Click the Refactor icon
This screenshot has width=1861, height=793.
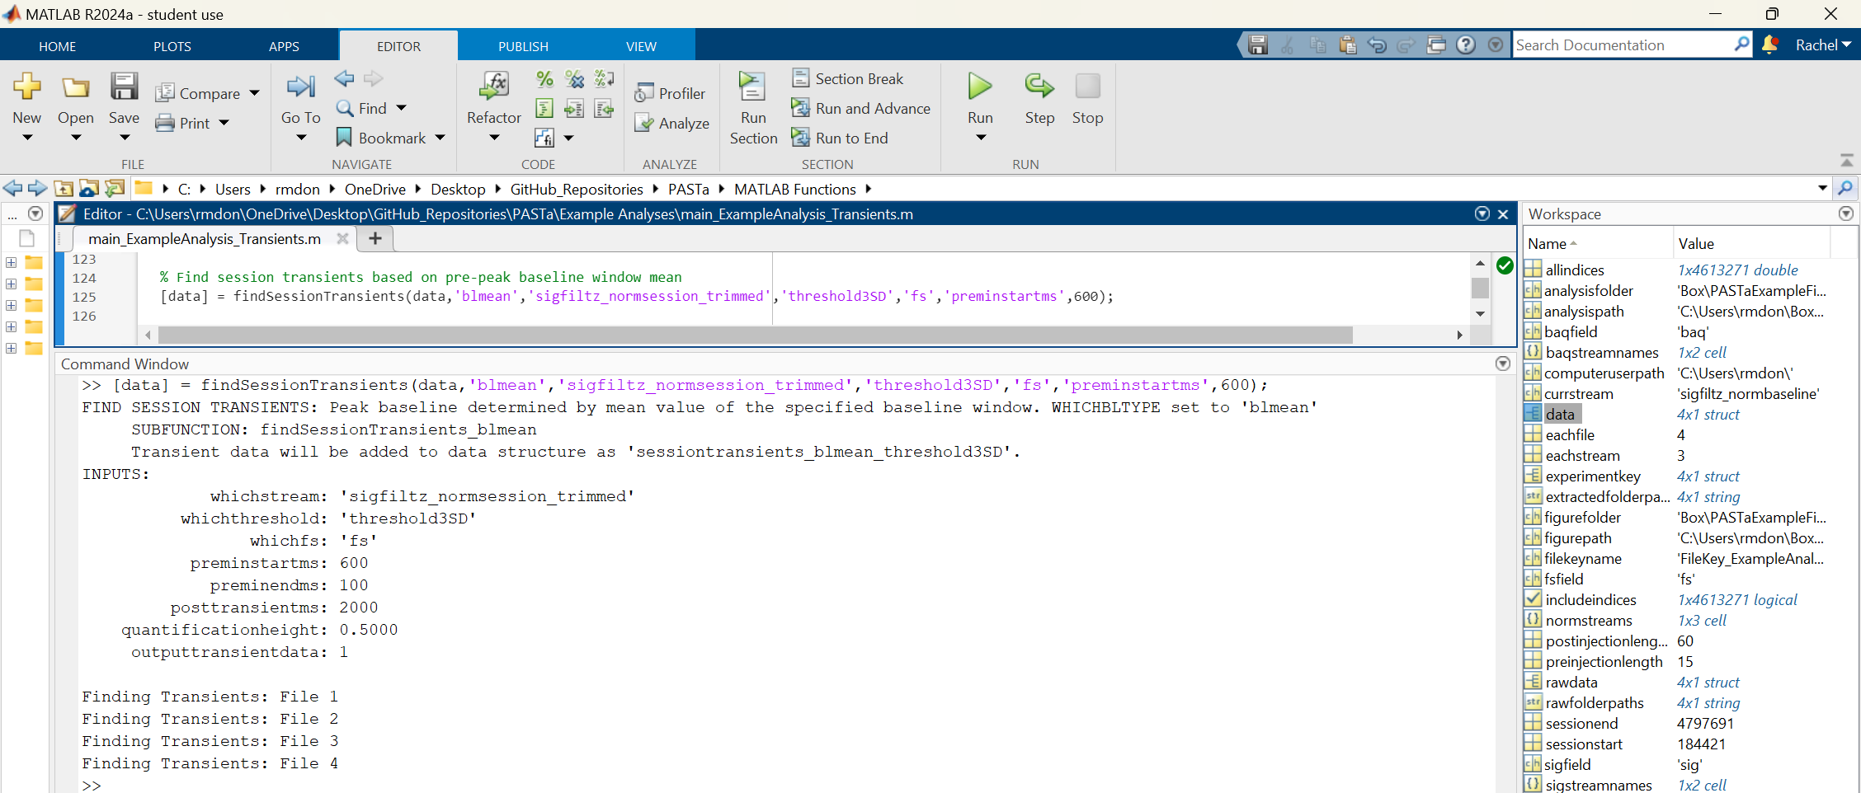click(493, 87)
